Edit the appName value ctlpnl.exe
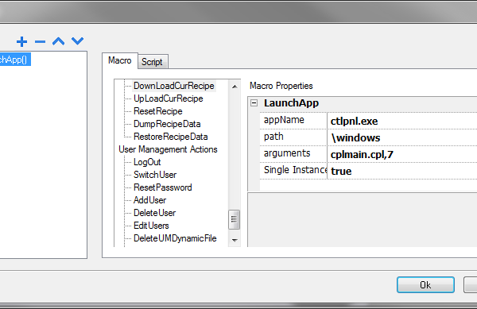Image resolution: width=477 pixels, height=309 pixels. point(401,121)
